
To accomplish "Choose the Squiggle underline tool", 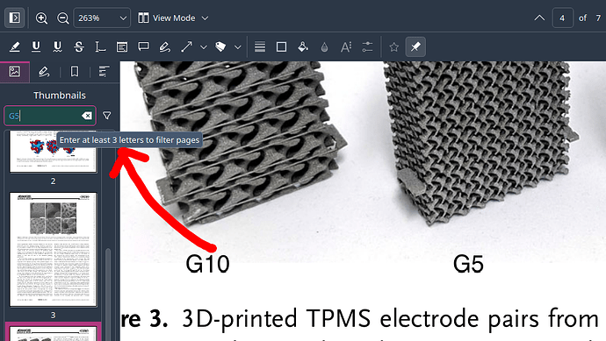I will point(58,47).
